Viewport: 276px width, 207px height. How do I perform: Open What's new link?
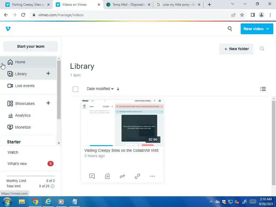17,164
